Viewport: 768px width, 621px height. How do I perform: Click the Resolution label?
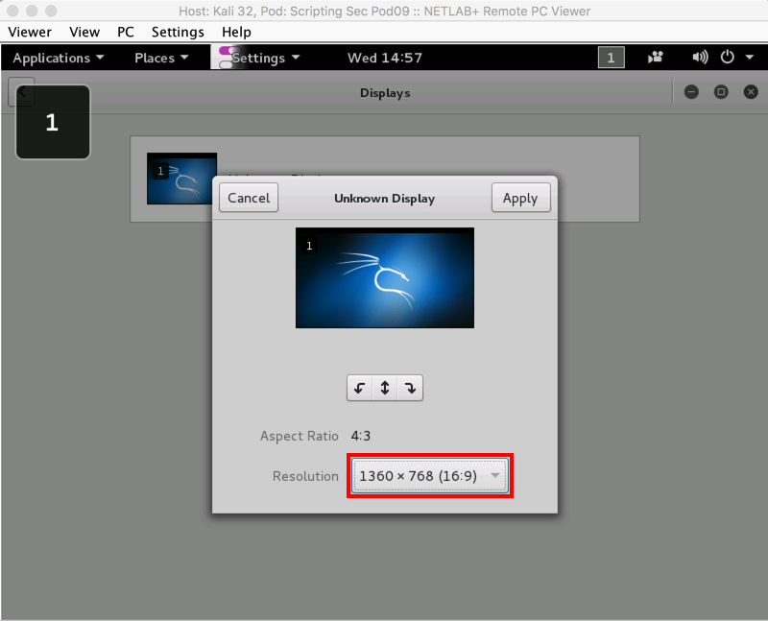coord(305,476)
